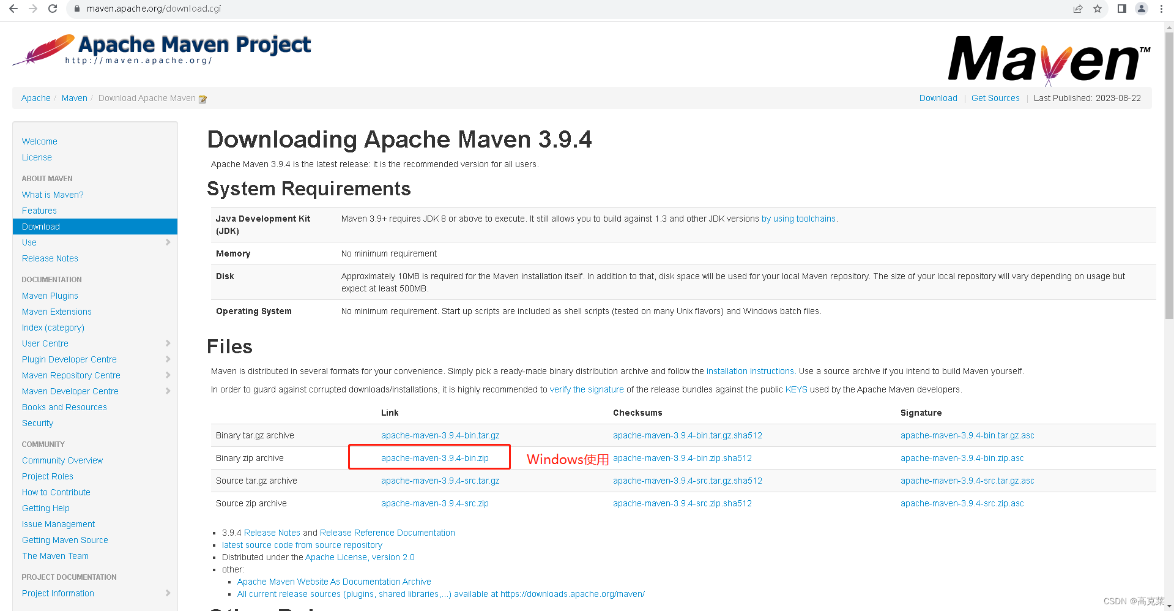Screen dimensions: 1174x611
Task: Click the Get Sources link
Action: point(995,98)
